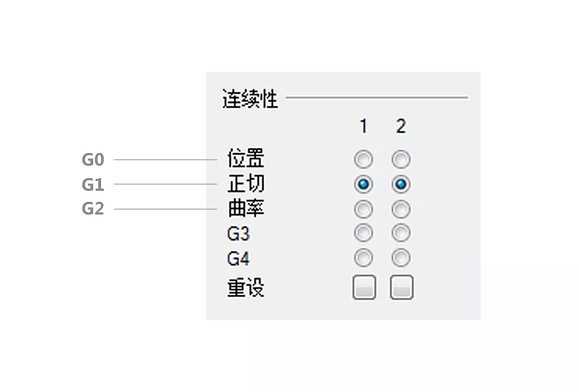Select 曲率 radio button in column 2
Image resolution: width=579 pixels, height=392 pixels.
401,209
